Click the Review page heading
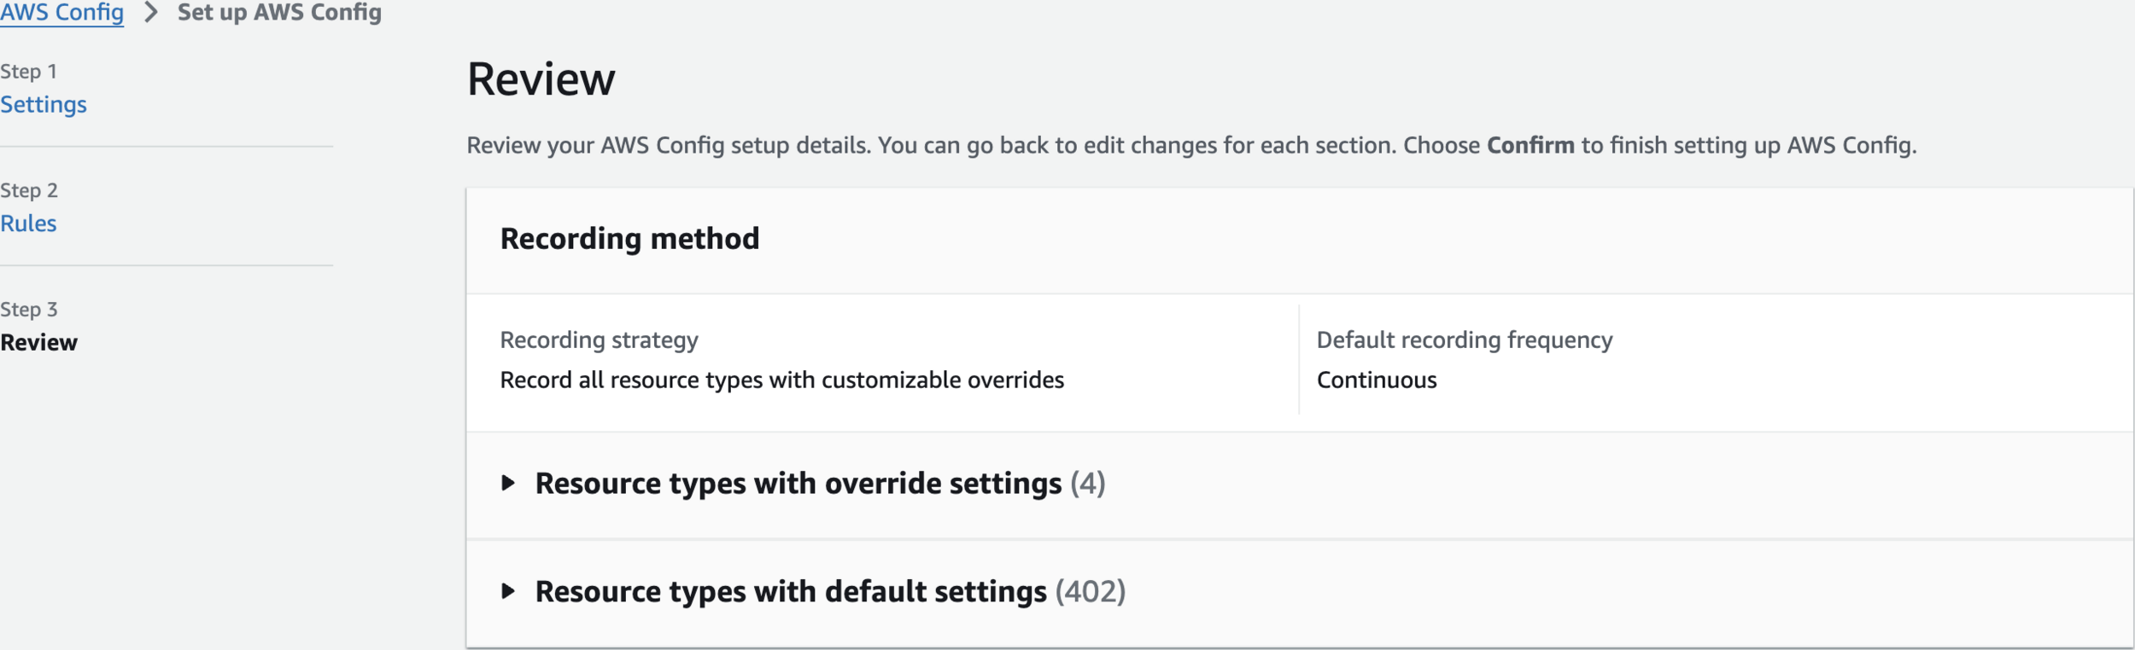Image resolution: width=2135 pixels, height=650 pixels. tap(541, 79)
